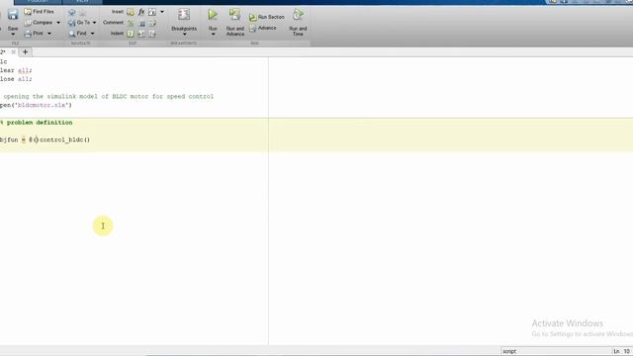Click the open('bldcmotor.slx') line
The width and height of the screenshot is (633, 356).
pos(36,106)
